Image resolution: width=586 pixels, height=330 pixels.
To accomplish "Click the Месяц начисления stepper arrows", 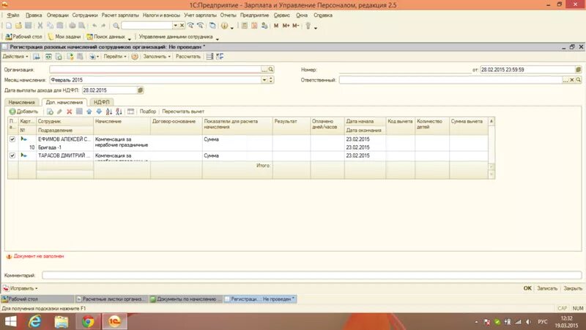I will [271, 80].
